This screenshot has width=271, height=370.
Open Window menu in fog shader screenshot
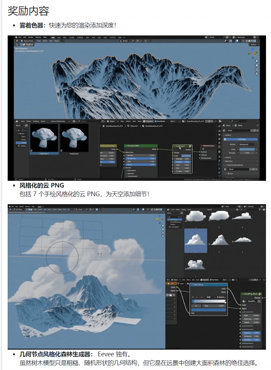click(38, 37)
